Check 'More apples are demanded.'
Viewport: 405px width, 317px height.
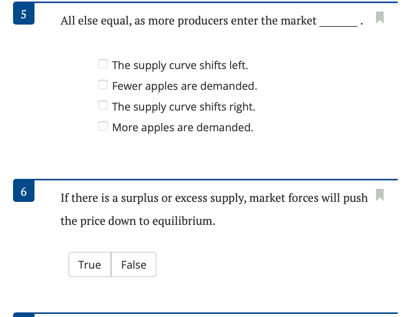103,125
